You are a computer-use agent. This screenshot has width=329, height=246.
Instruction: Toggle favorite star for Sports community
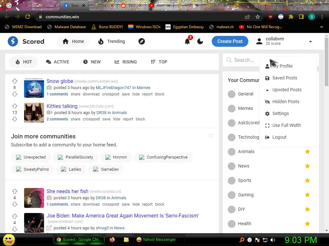307,181
